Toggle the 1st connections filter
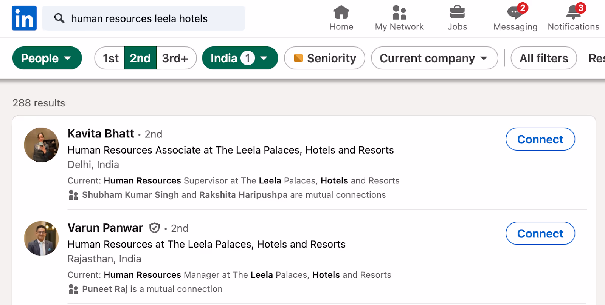Image resolution: width=605 pixels, height=305 pixels. 110,58
